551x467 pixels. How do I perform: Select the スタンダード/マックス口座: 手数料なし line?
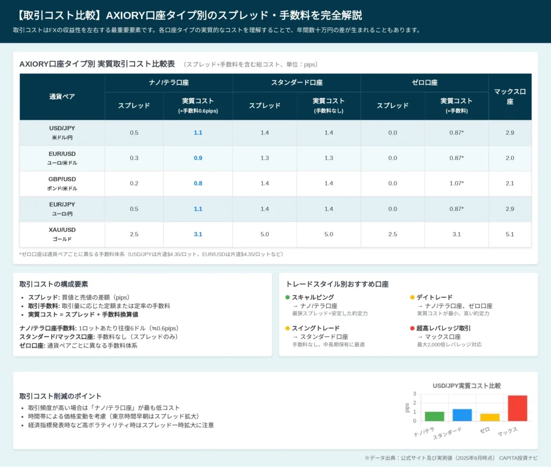99,337
